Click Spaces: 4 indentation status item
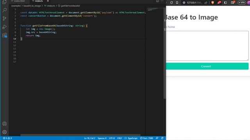250x140 pixels. (102, 138)
